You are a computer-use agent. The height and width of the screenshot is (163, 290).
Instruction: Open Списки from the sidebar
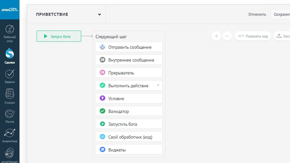[x=10, y=96]
